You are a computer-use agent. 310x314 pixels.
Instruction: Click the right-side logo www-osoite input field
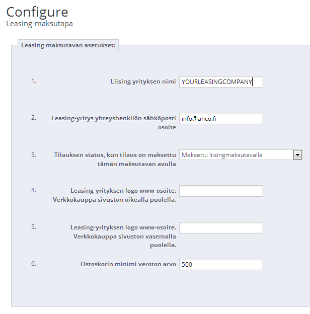220,191
